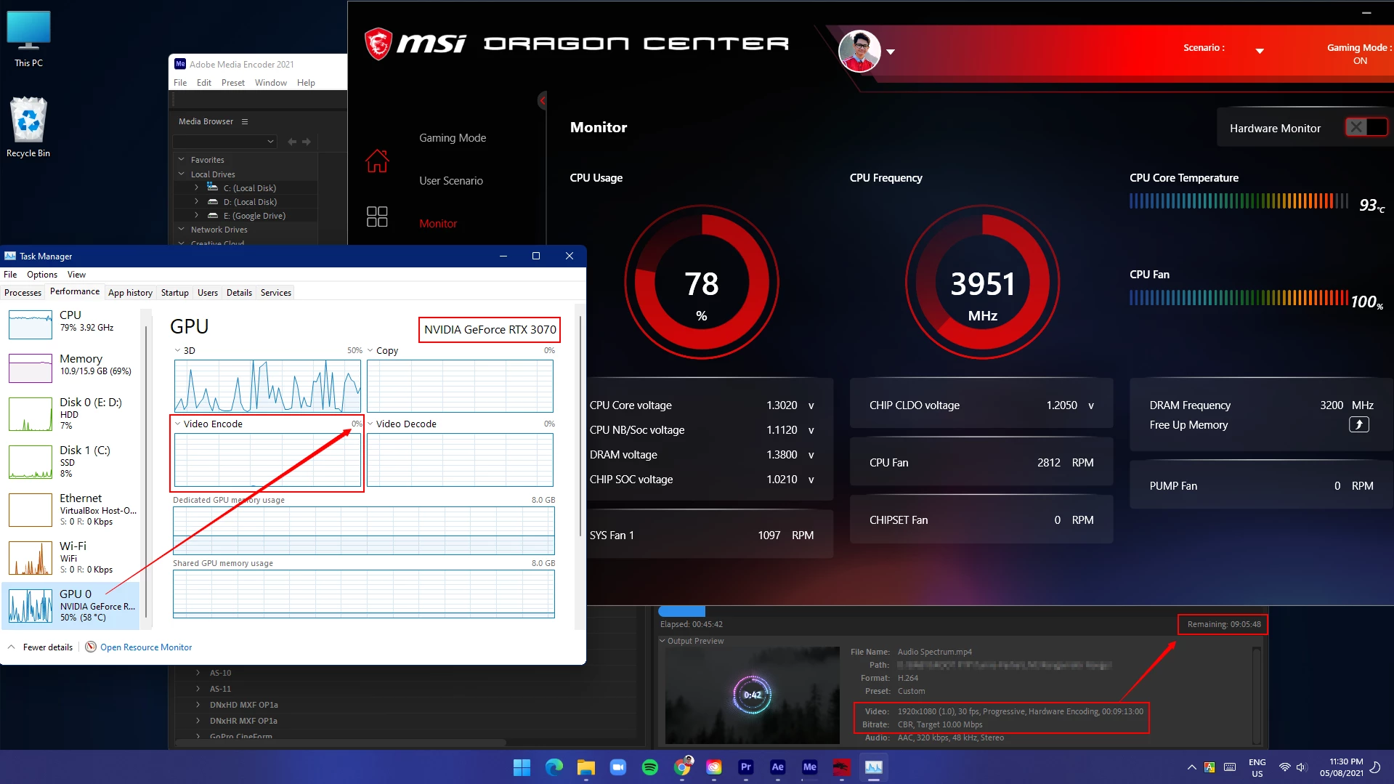This screenshot has width=1394, height=784.
Task: Open Media Browser panel menu icon
Action: click(245, 121)
